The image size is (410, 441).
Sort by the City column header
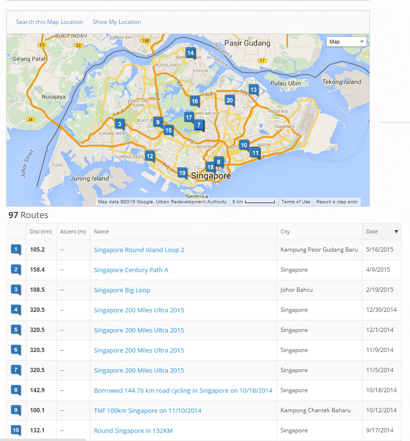point(285,232)
